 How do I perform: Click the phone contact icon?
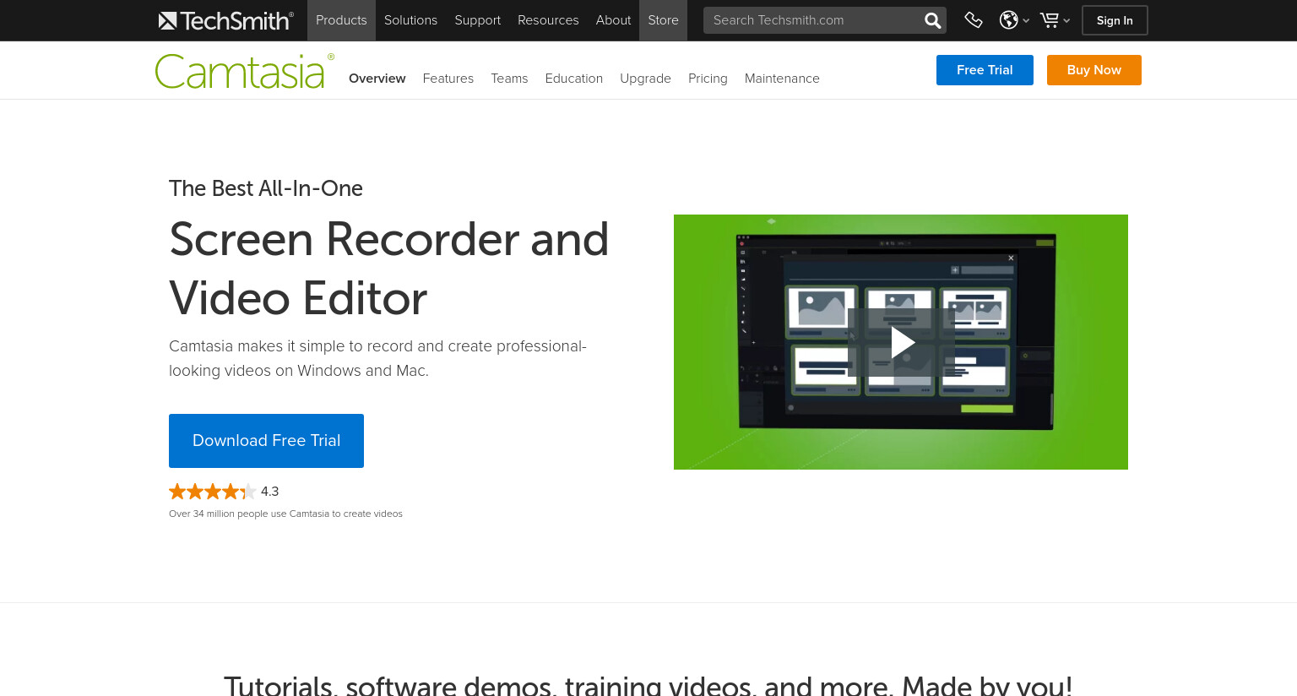[974, 20]
